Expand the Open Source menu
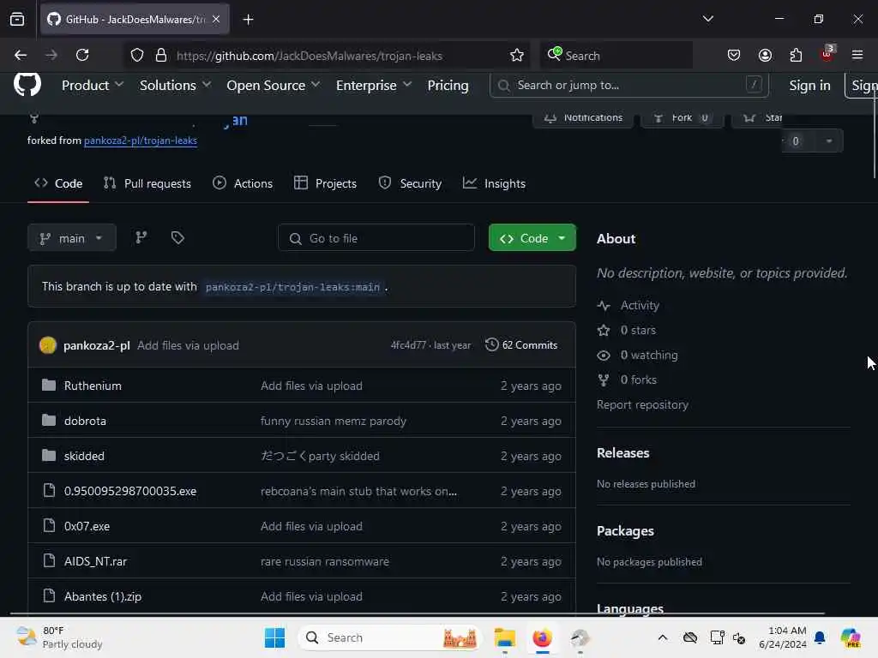 tap(274, 85)
